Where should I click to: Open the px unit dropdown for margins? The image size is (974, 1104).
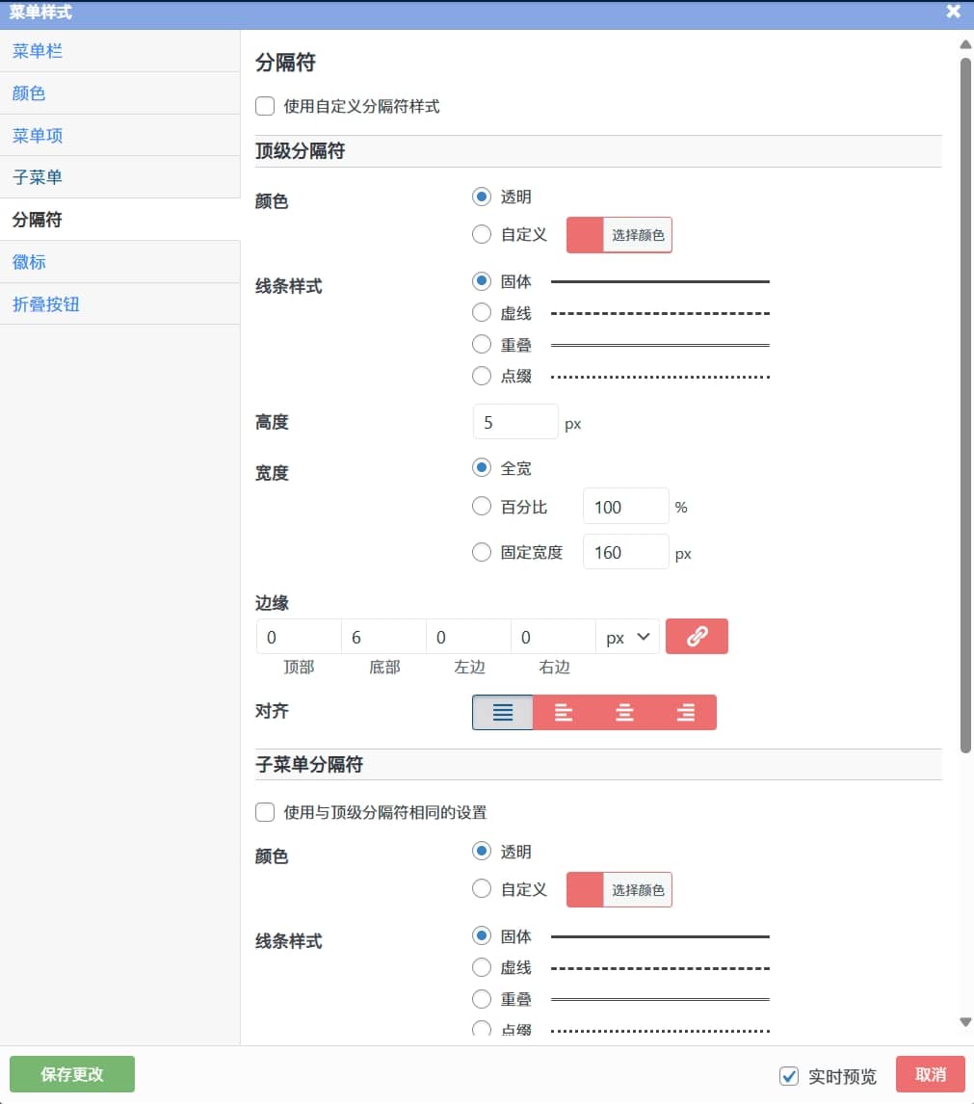[627, 638]
